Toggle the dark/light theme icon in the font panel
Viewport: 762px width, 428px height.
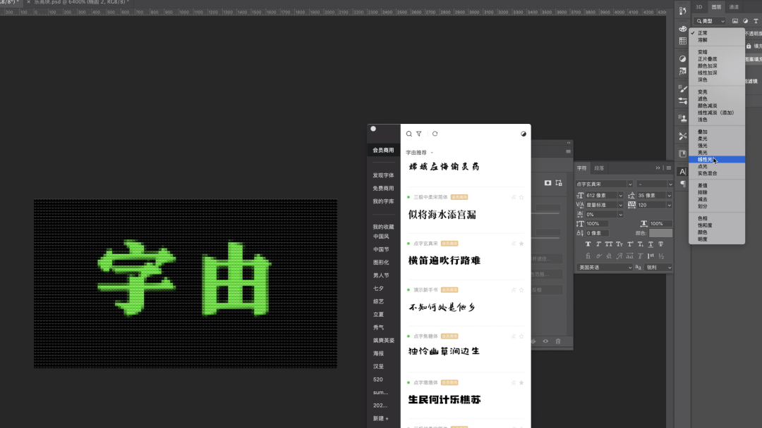[524, 134]
